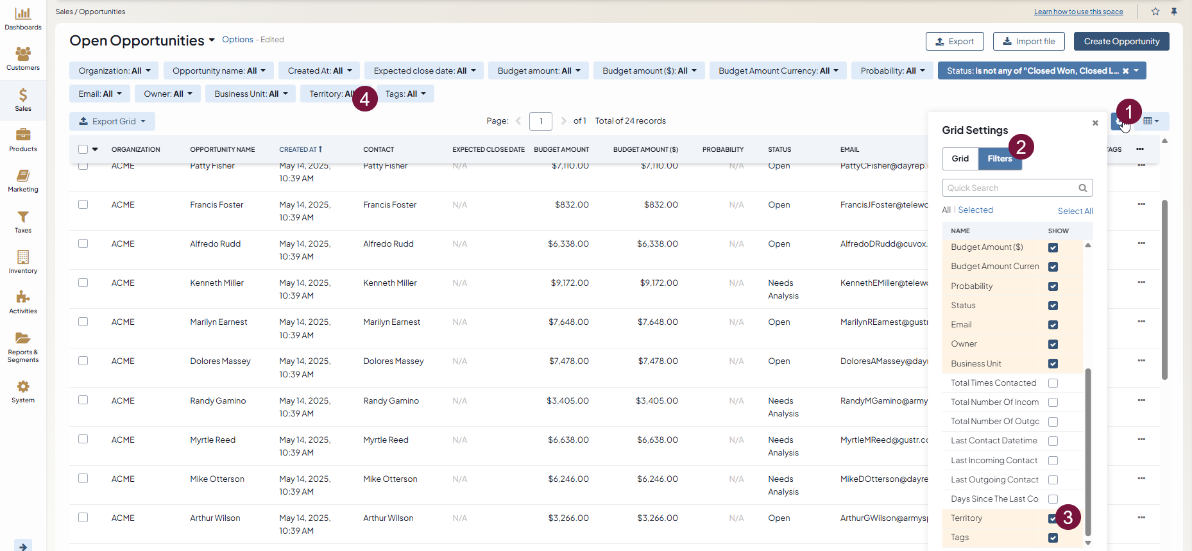Switch to the Grid tab
The image size is (1192, 551).
(x=960, y=159)
